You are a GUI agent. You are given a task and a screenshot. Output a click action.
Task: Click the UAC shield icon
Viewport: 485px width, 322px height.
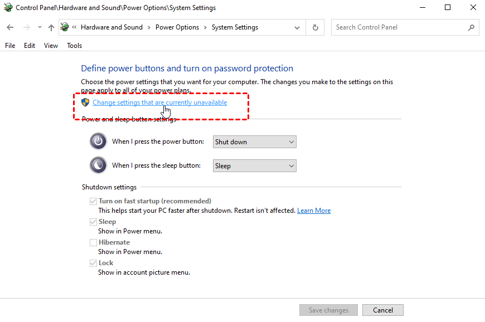click(x=85, y=103)
